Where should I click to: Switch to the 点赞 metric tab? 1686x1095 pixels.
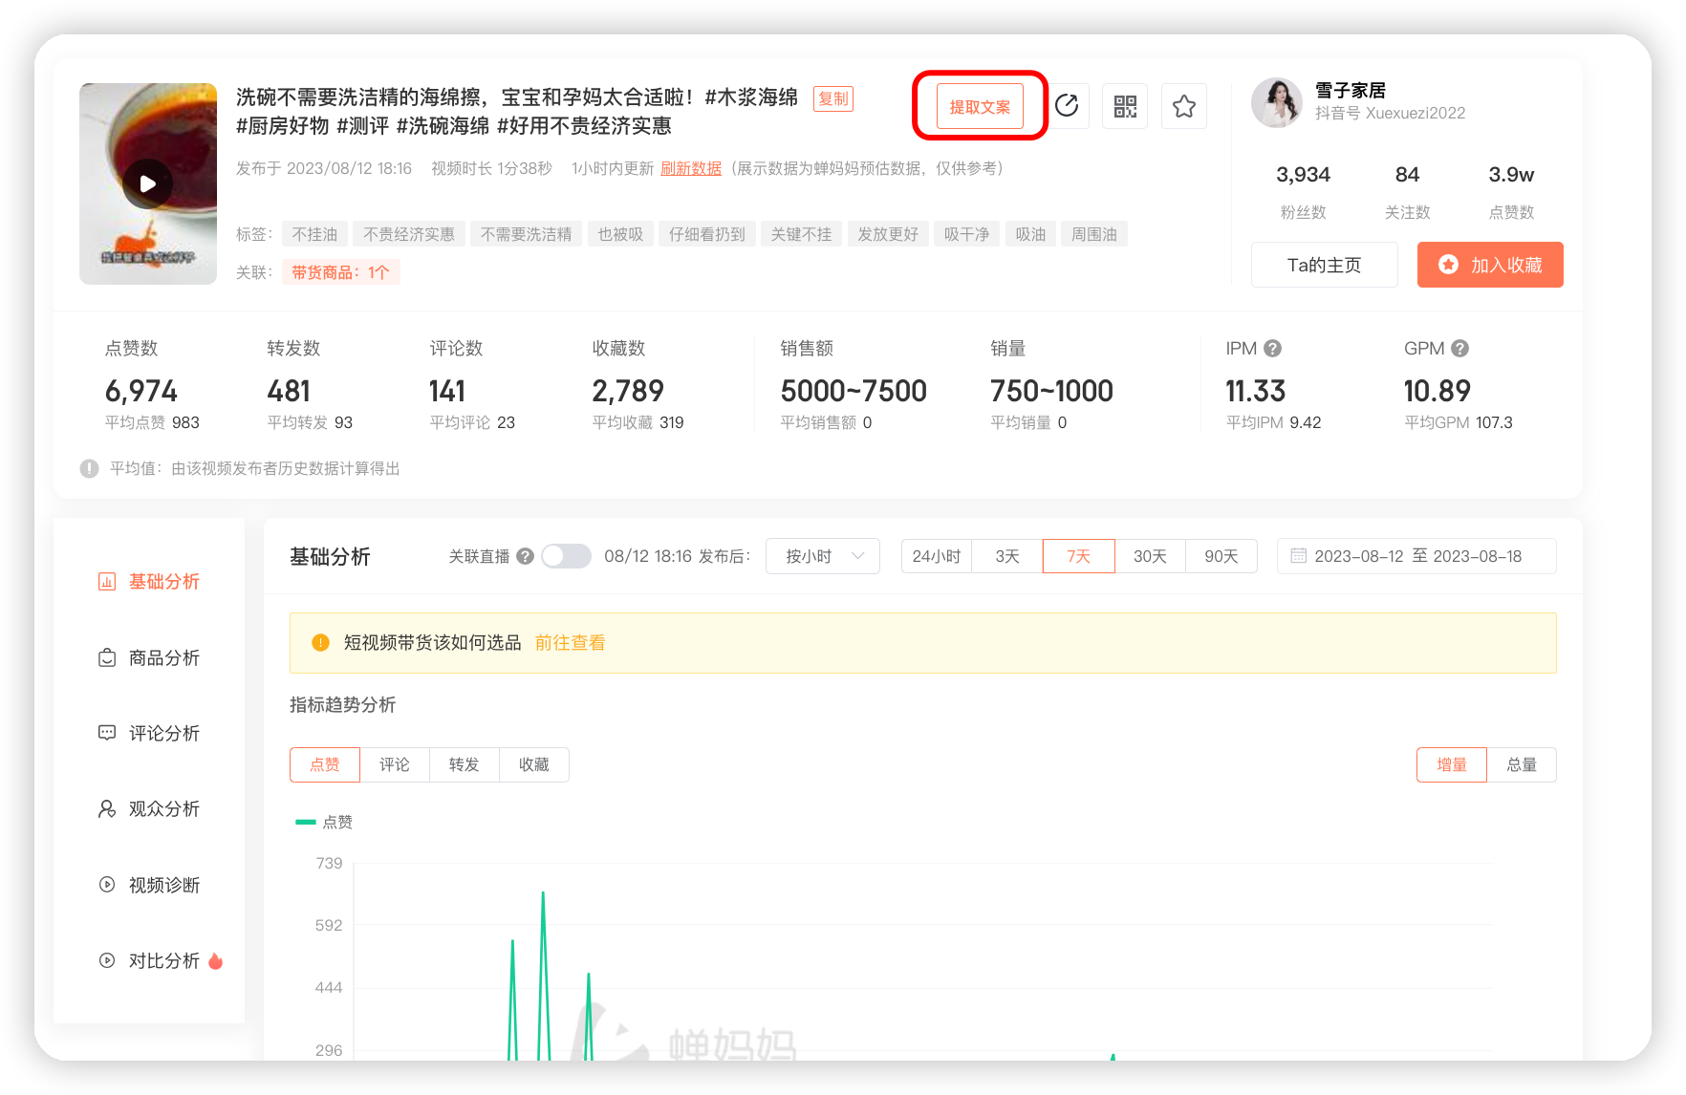(325, 765)
